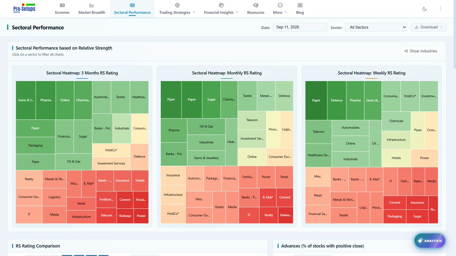Expand the More menu chevron

pyautogui.click(x=286, y=12)
